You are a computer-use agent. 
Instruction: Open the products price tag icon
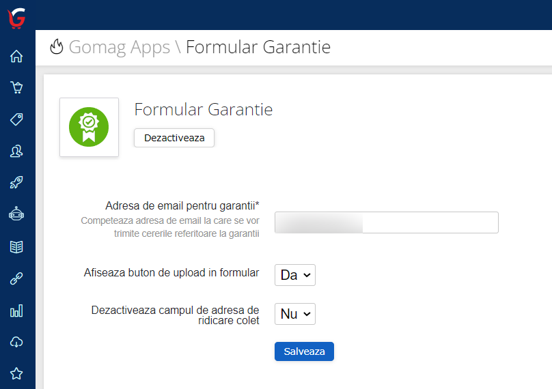16,119
